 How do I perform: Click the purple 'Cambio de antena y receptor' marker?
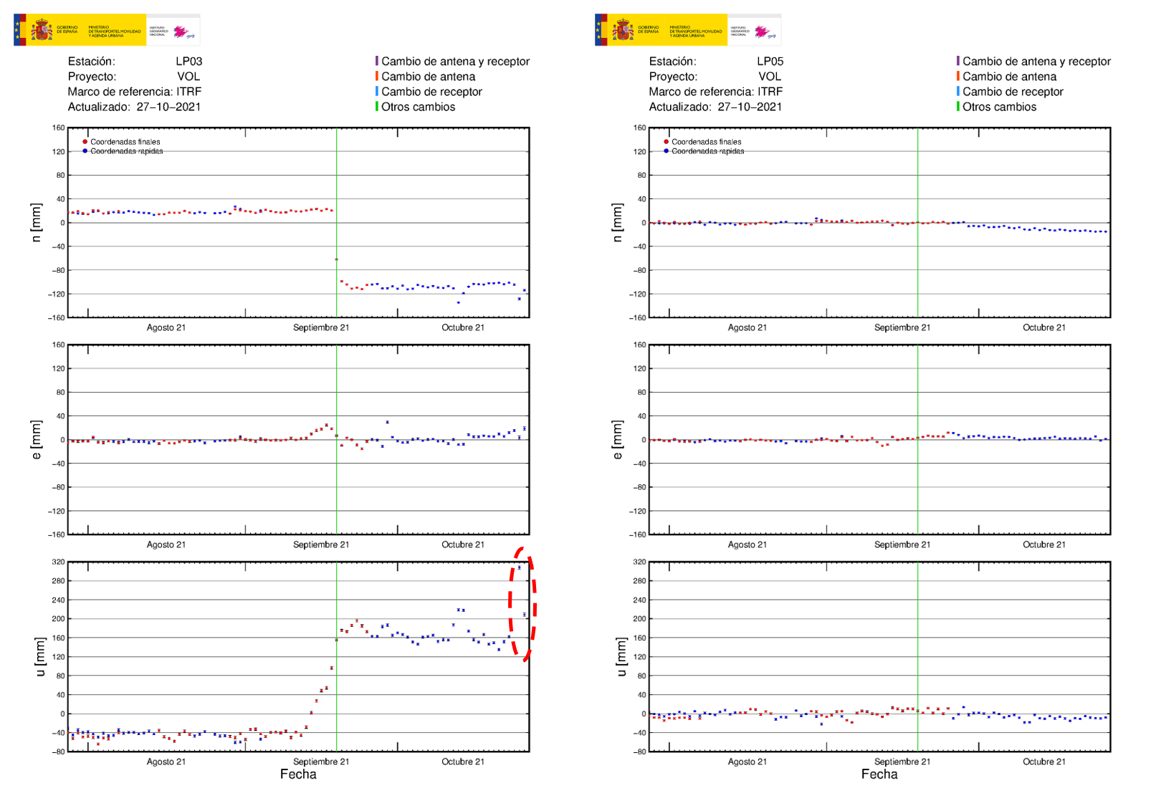click(377, 62)
